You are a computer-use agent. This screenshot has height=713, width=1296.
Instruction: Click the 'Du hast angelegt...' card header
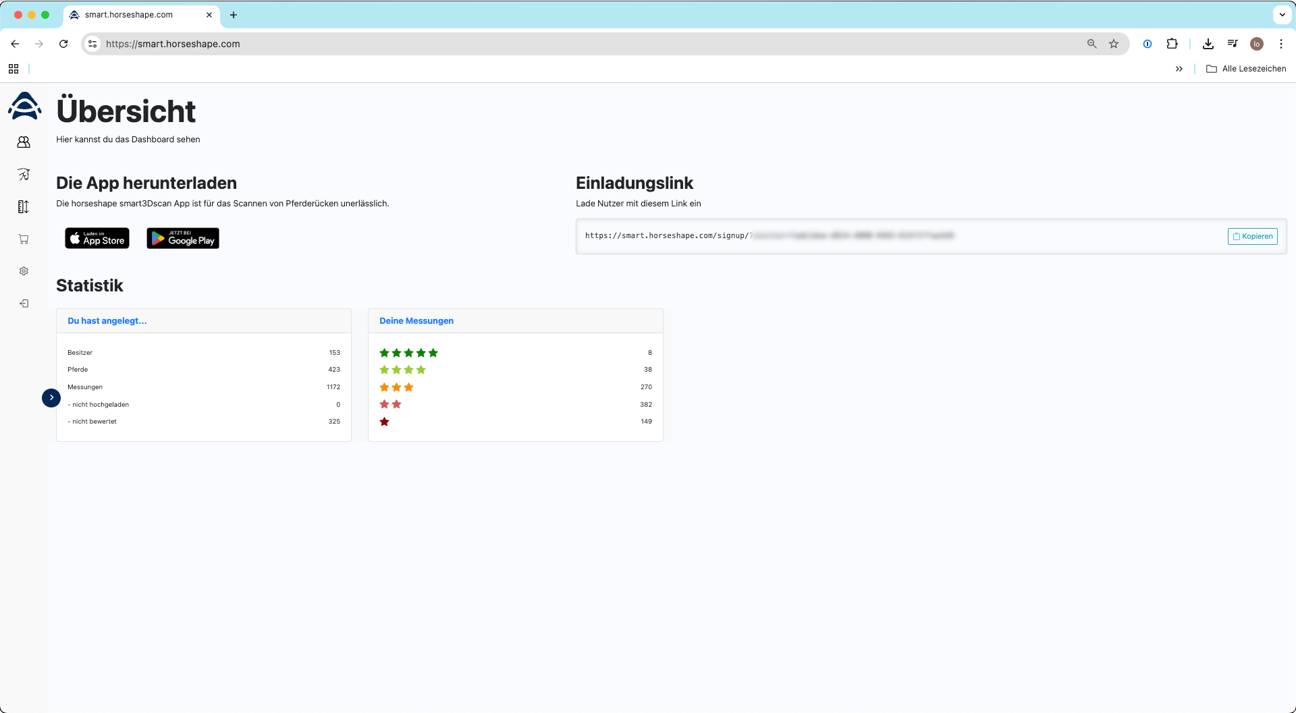click(204, 321)
